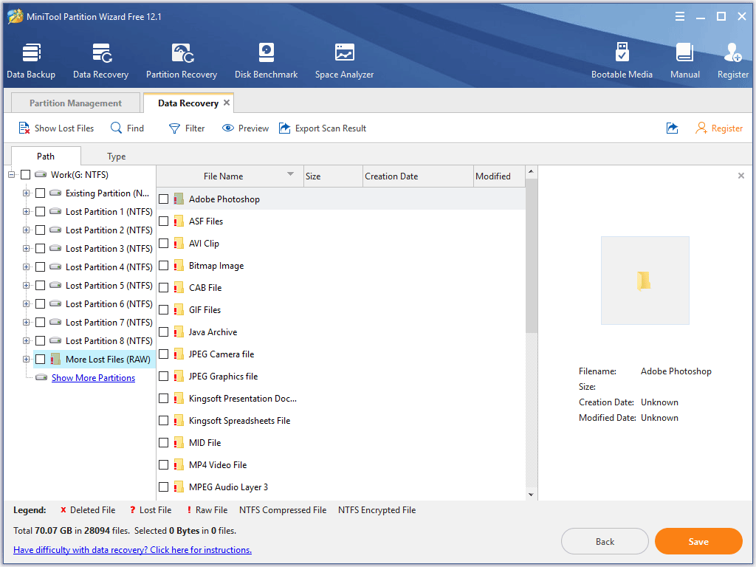Sort by Creation Date column header
756x567 pixels.
418,176
